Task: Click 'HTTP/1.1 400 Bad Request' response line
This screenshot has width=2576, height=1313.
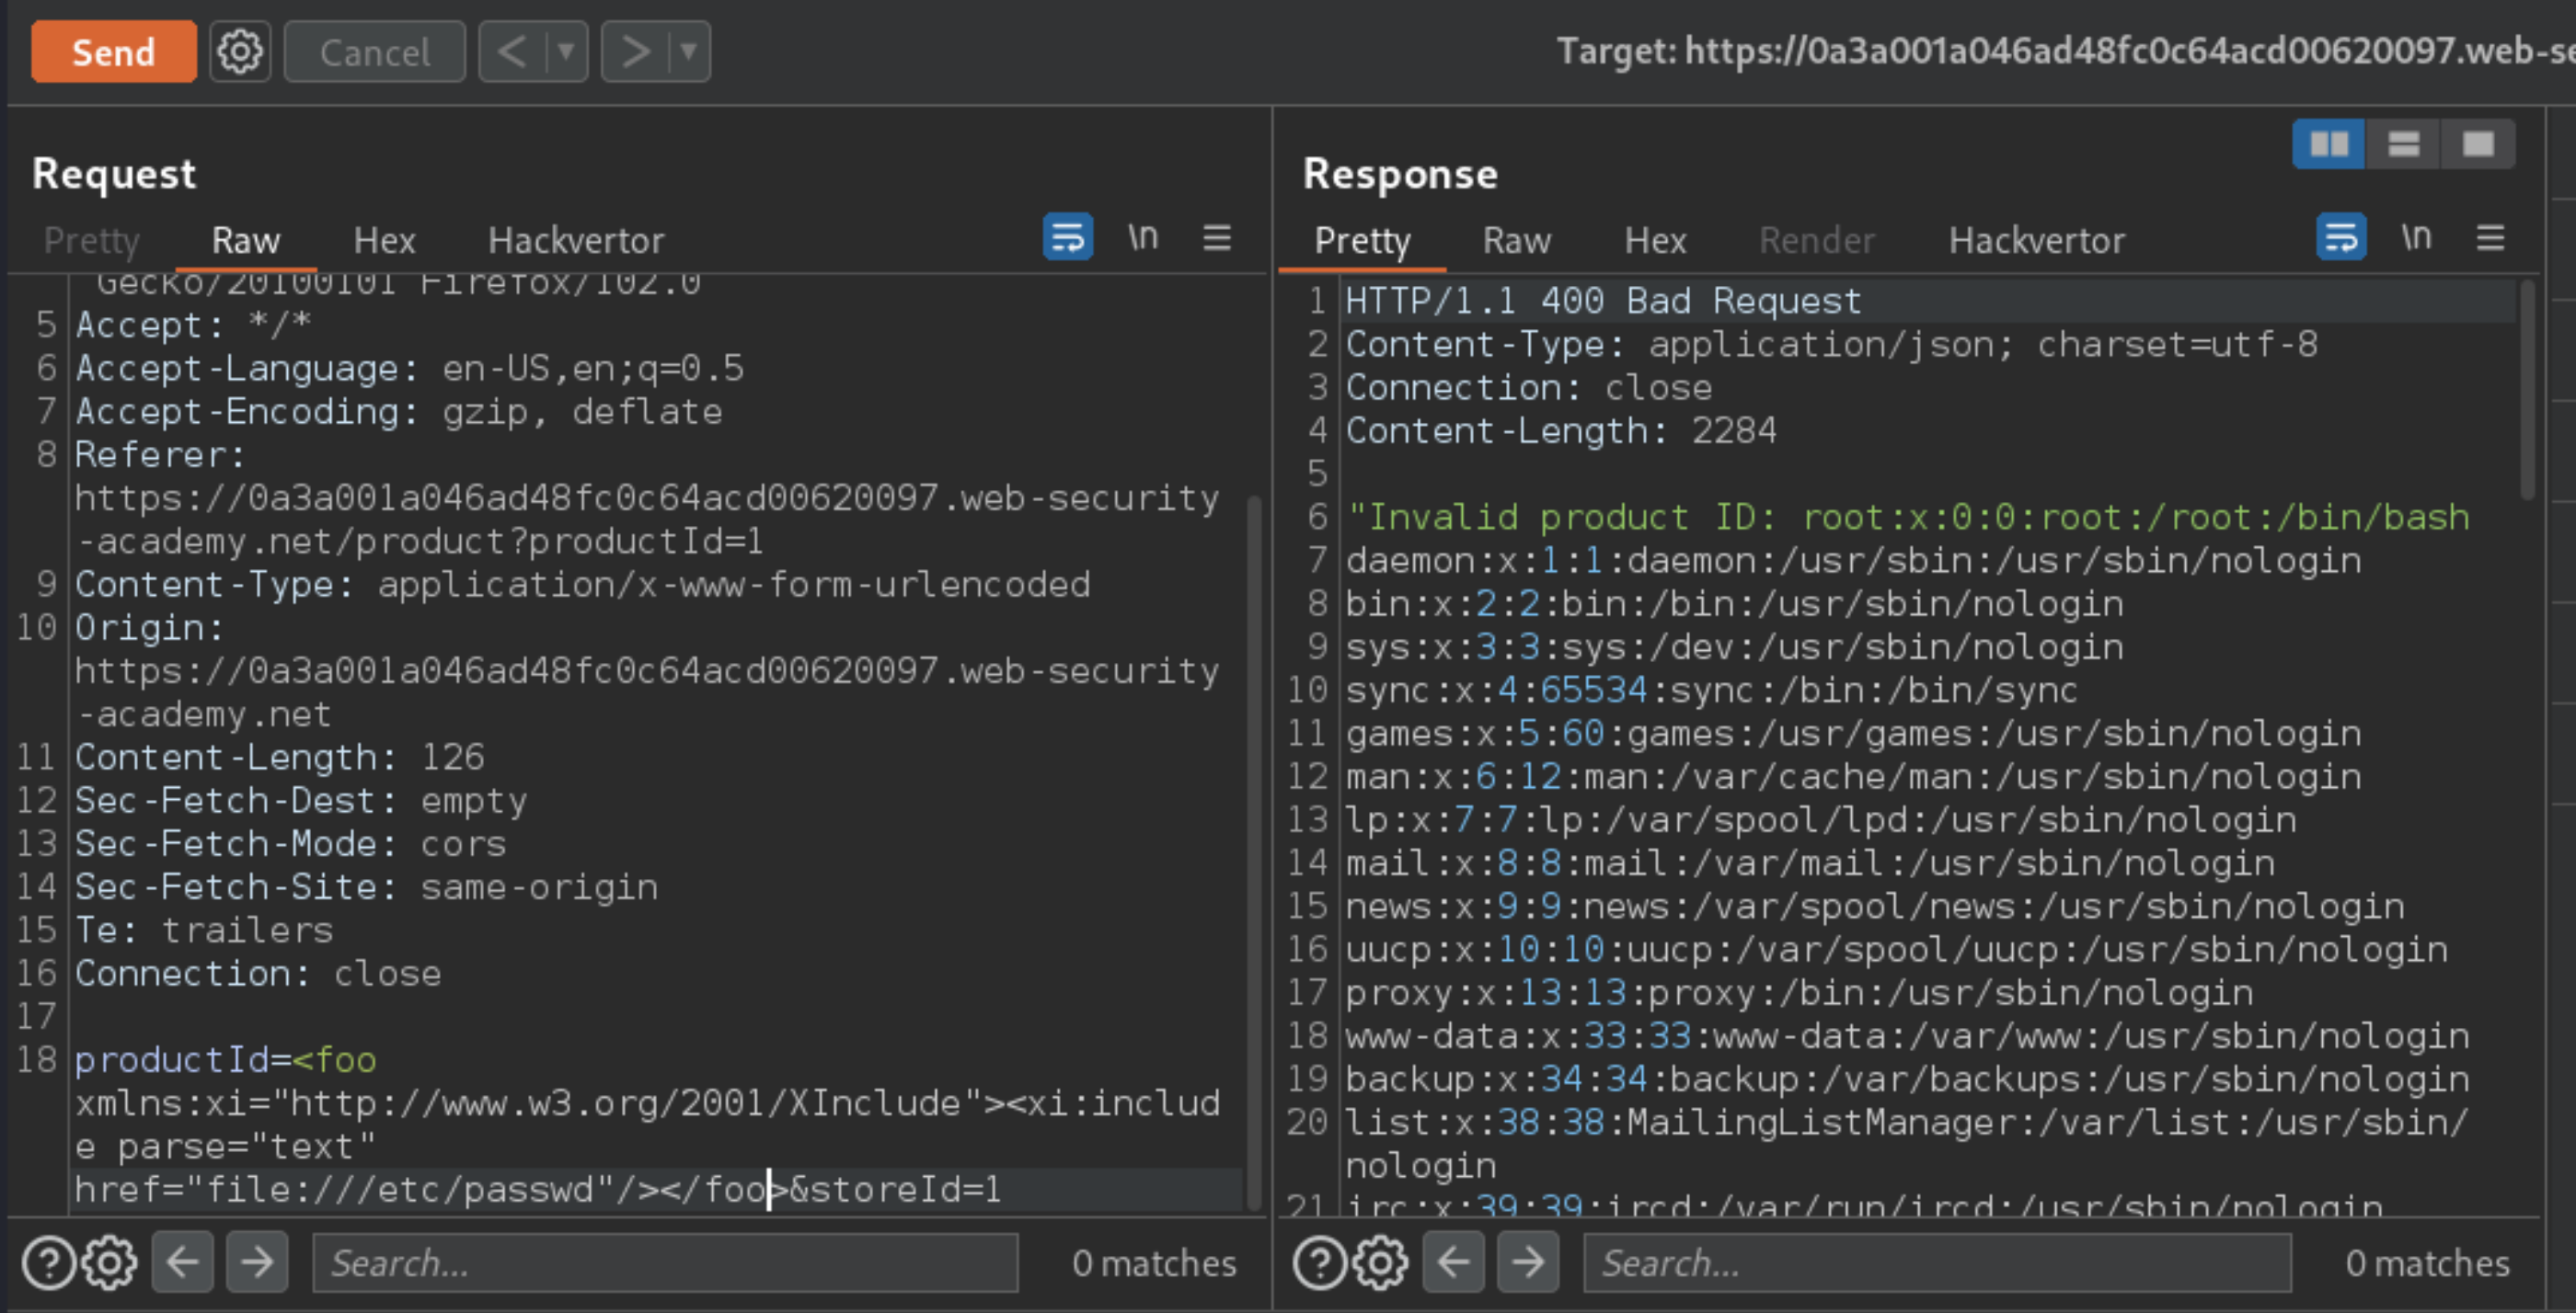Action: (x=1603, y=301)
